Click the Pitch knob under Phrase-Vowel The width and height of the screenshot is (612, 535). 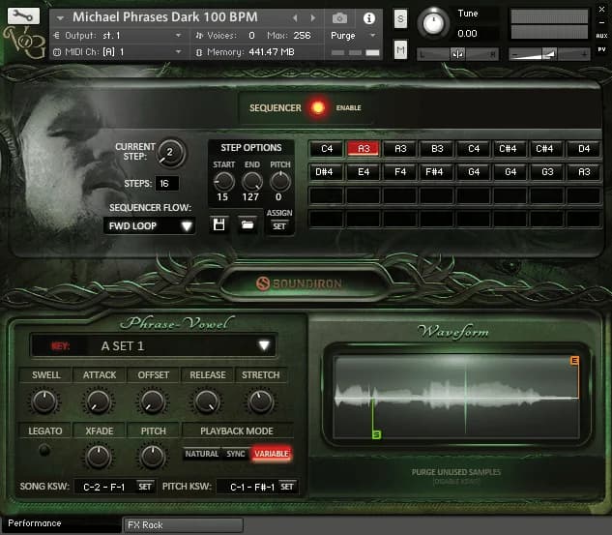point(152,457)
